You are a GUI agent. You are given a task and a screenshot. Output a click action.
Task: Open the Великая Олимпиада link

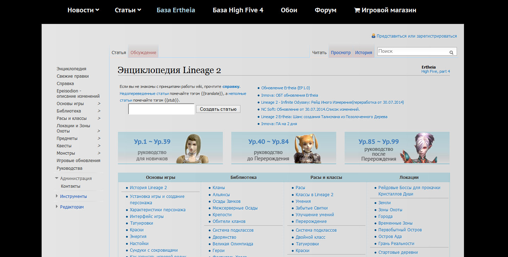click(233, 244)
